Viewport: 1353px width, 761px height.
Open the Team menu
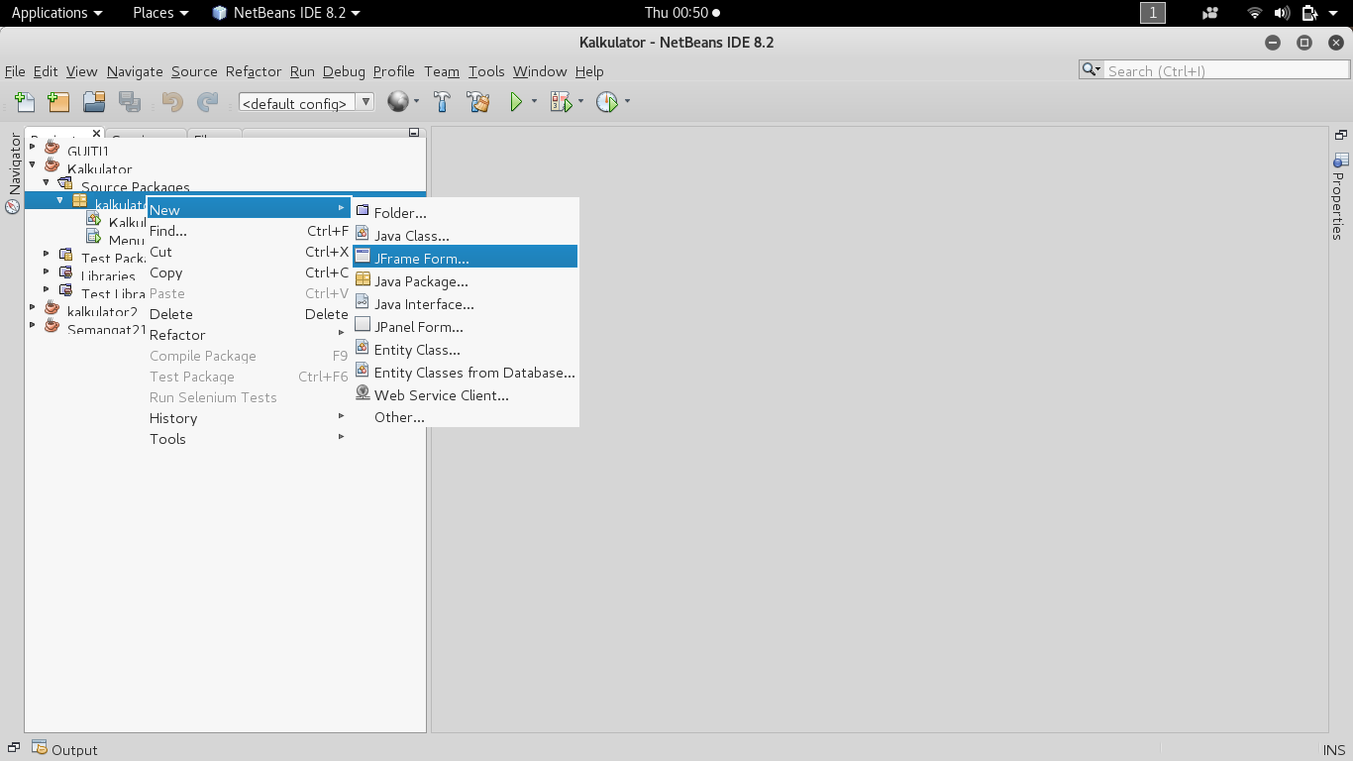pyautogui.click(x=442, y=71)
